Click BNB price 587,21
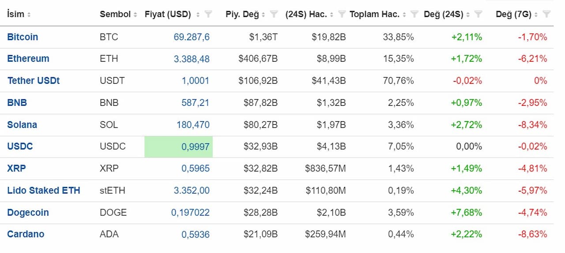Image resolution: width=565 pixels, height=253 pixels. coord(196,103)
